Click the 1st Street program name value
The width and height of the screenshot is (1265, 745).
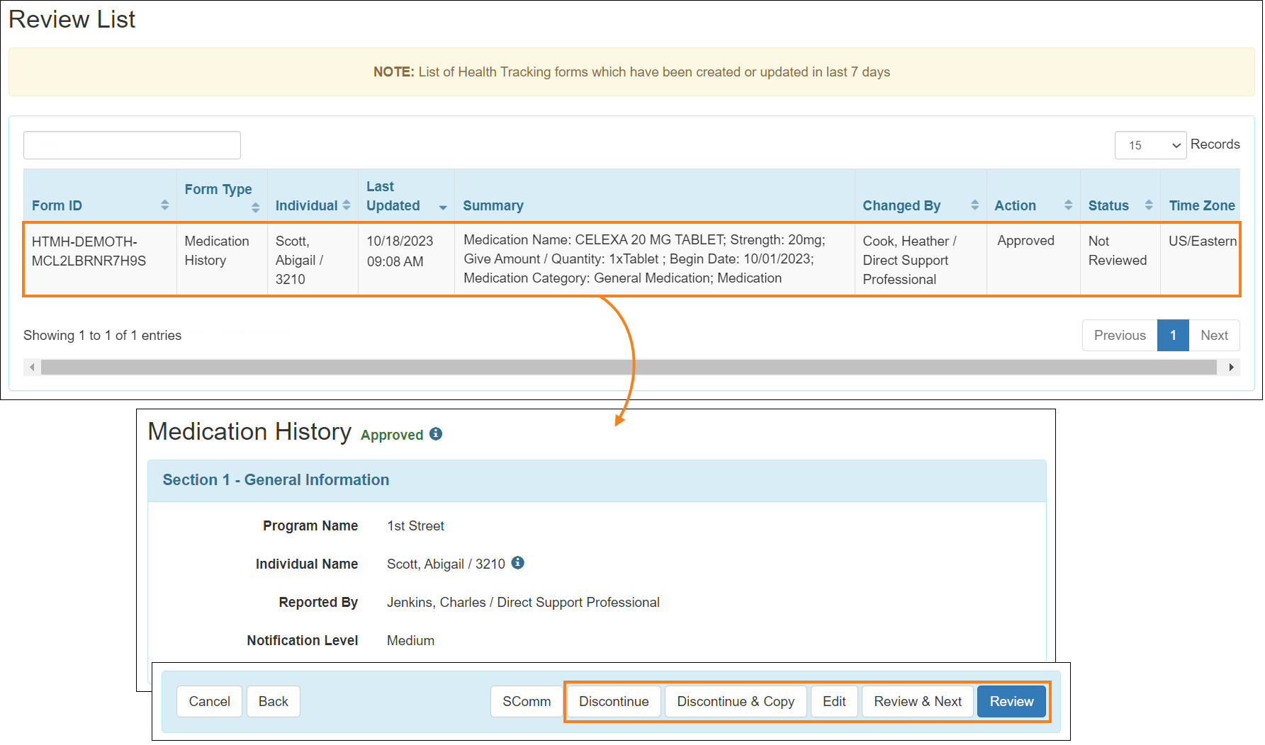tap(415, 525)
